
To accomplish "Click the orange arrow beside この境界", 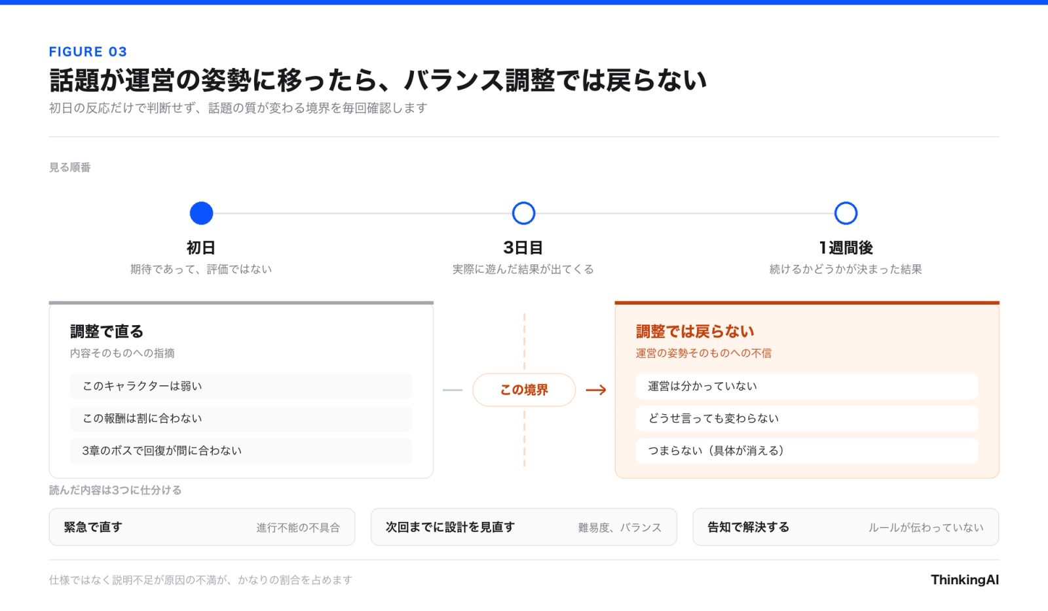I will [x=596, y=390].
